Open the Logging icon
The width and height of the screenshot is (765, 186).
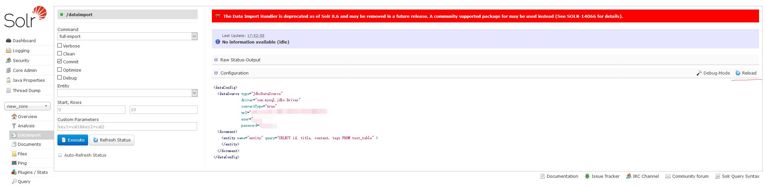9,50
